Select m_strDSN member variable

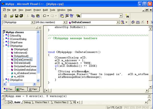tap(19, 77)
